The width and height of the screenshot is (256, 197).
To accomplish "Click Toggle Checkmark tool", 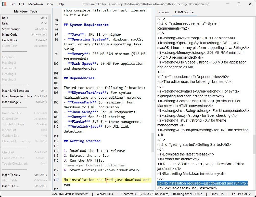I will click(x=24, y=164).
